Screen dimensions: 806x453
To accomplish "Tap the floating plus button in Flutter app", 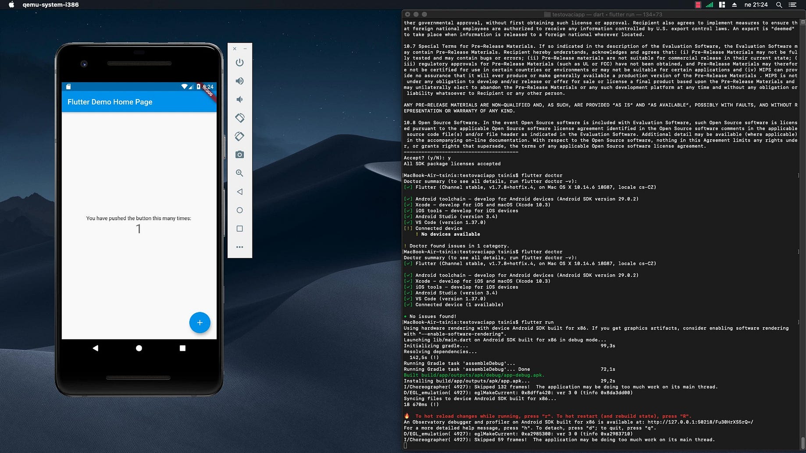I will 200,322.
